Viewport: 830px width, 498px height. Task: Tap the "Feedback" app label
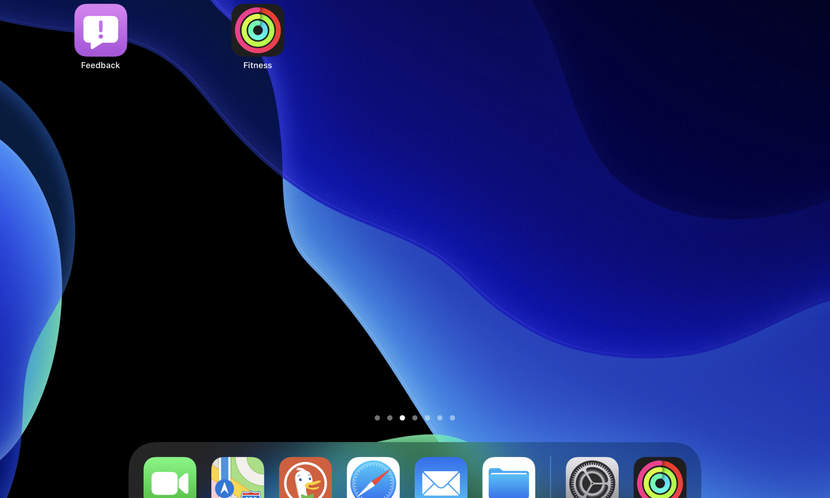click(100, 65)
